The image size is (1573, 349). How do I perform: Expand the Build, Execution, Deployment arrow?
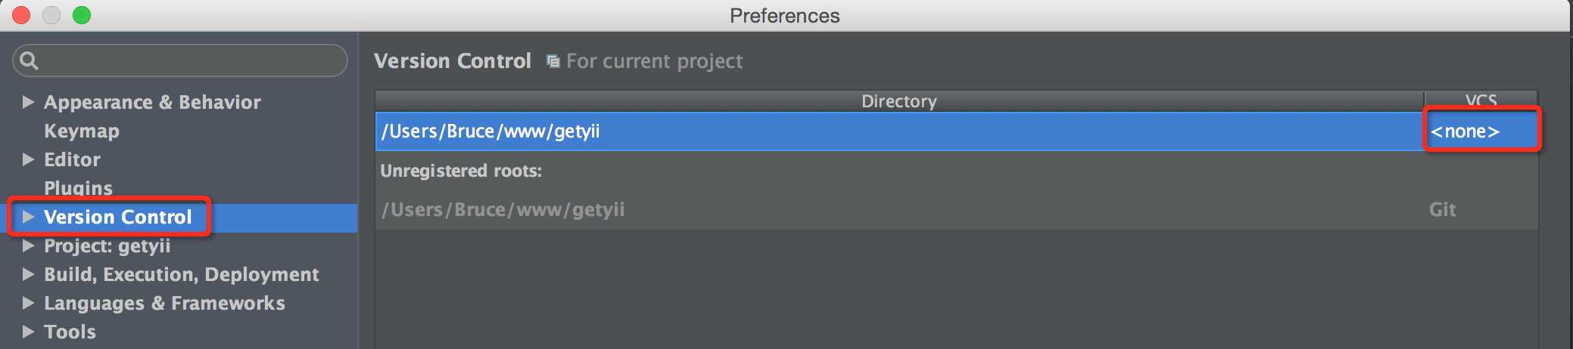28,274
